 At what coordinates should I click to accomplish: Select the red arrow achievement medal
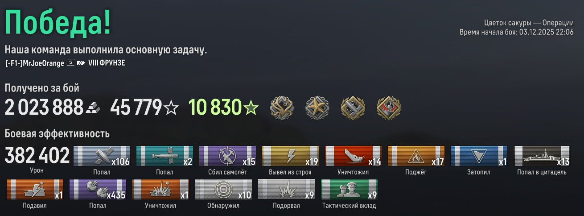(388, 108)
